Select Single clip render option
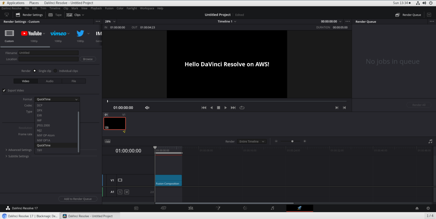Viewport: 436px width, 219px height. point(35,71)
